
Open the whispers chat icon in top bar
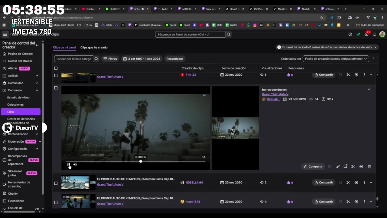click(x=374, y=35)
